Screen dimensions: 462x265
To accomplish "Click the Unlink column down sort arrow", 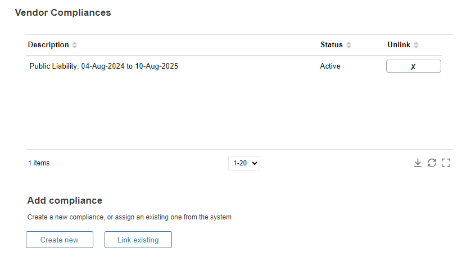I will tap(416, 47).
